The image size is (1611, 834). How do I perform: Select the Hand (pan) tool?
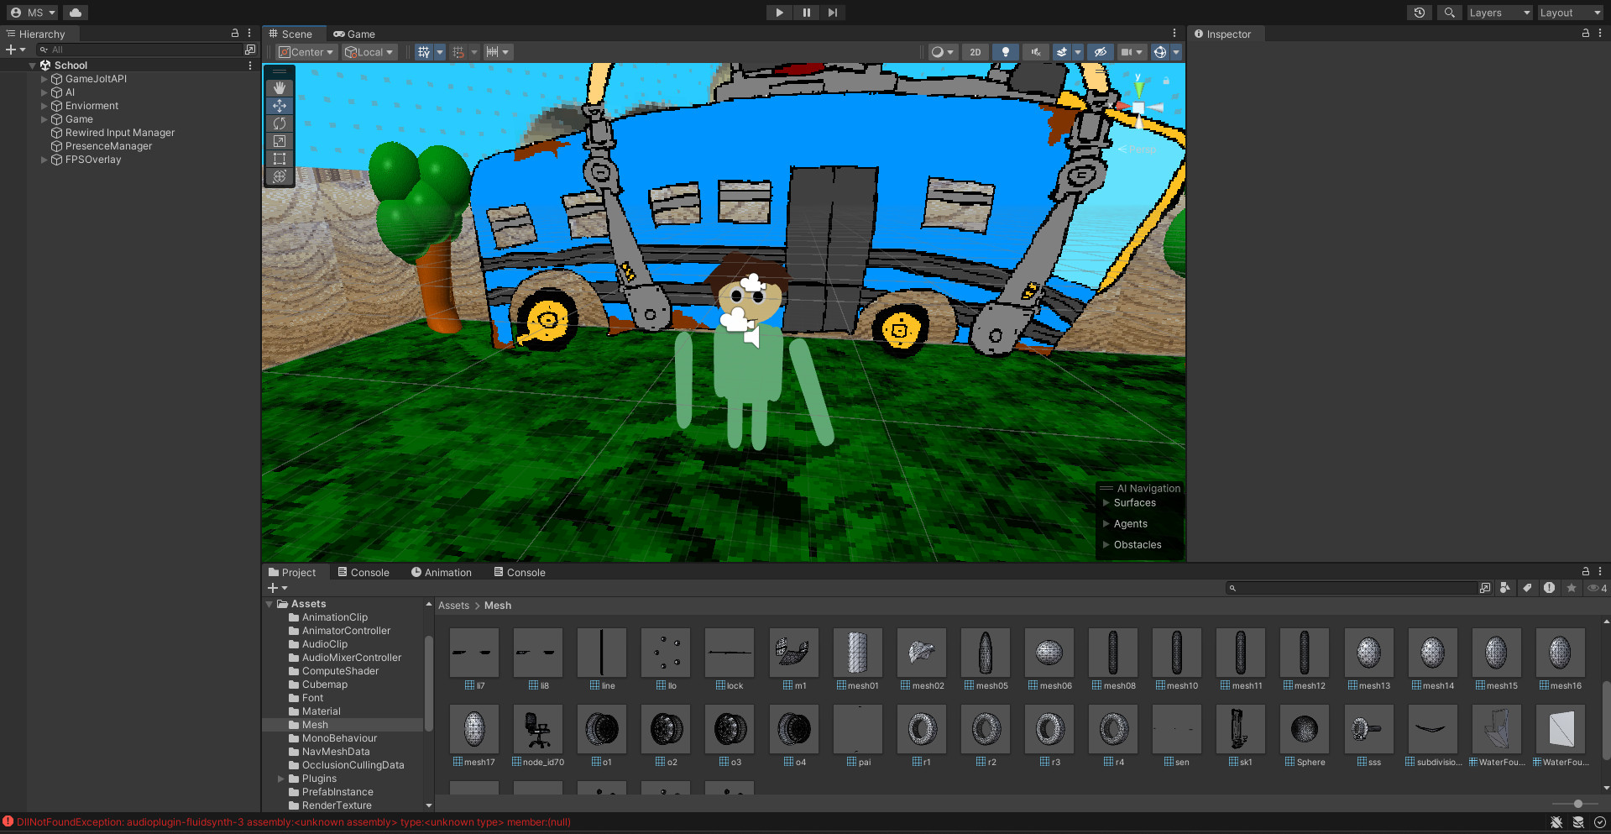279,87
